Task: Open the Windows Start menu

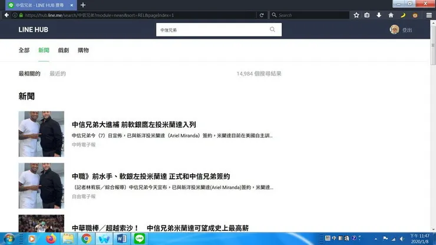Action: click(x=9, y=239)
